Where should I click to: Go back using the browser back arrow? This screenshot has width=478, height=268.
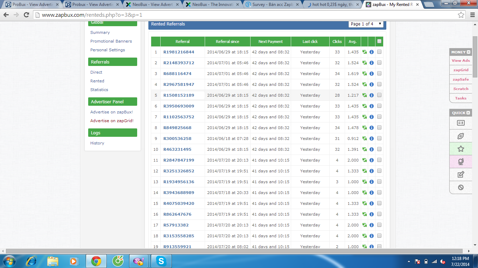pos(6,15)
